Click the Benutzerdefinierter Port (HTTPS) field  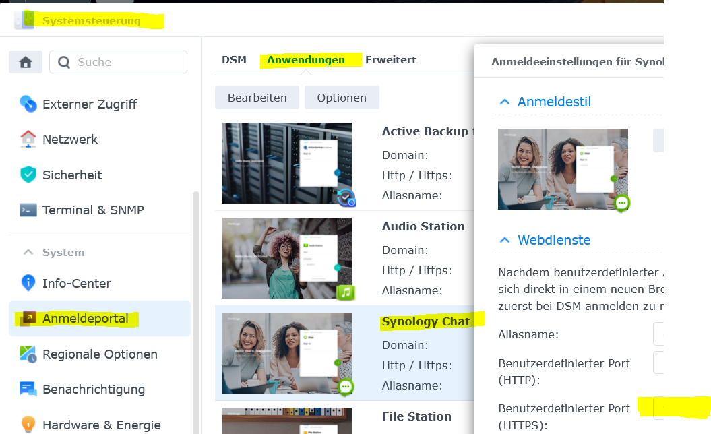[658, 408]
